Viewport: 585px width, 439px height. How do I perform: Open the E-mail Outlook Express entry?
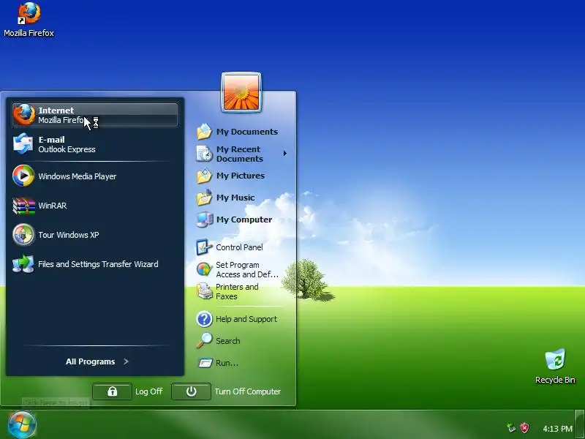pyautogui.click(x=95, y=144)
